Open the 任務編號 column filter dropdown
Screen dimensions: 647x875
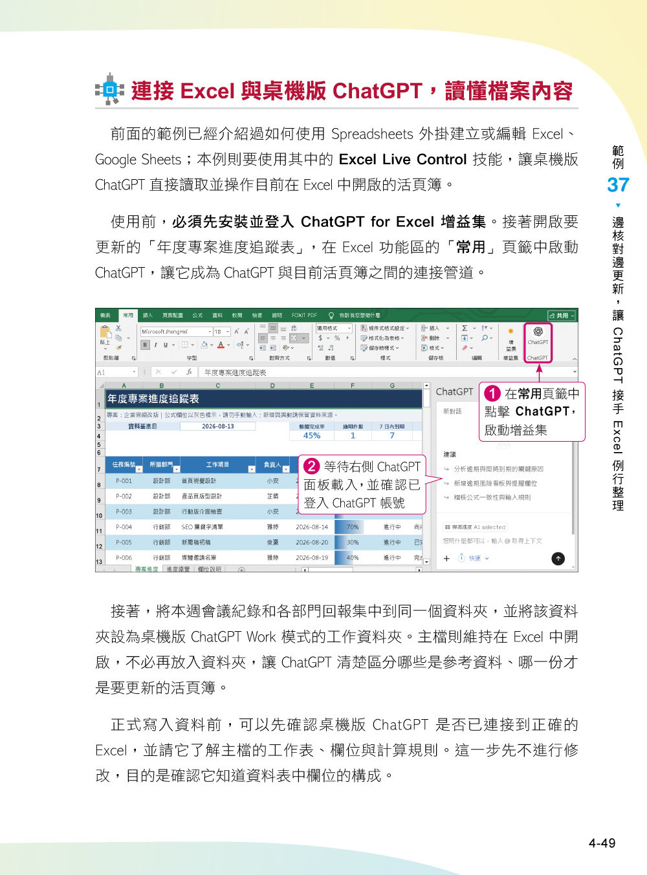[x=139, y=469]
